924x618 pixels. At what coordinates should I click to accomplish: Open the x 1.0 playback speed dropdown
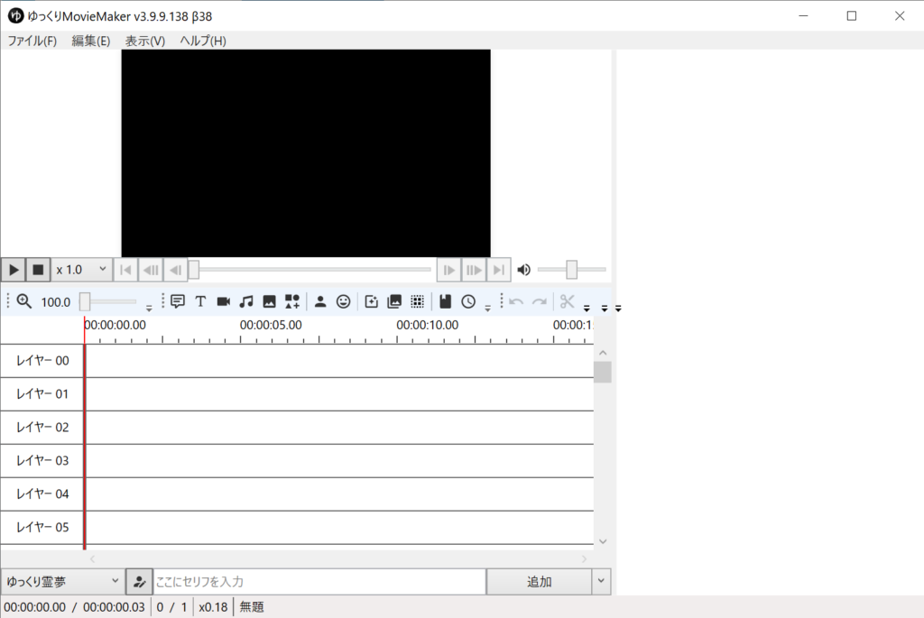coord(81,270)
